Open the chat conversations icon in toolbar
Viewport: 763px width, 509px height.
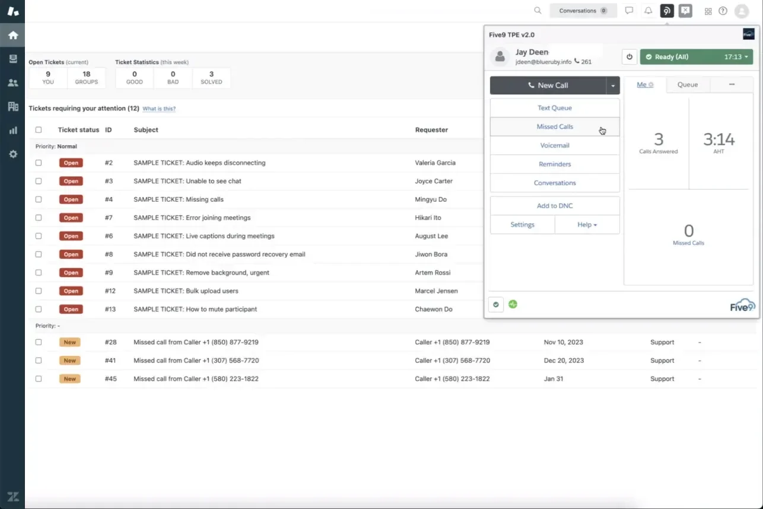point(628,11)
